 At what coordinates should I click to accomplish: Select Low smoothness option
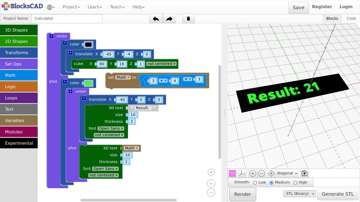[x=255, y=183]
